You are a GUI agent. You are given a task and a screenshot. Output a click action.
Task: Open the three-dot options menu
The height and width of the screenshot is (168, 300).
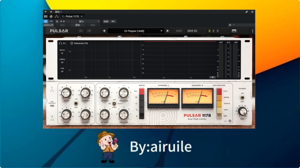(253, 31)
